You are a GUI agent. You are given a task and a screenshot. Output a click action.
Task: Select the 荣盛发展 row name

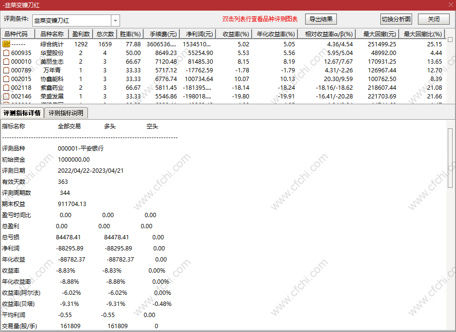click(x=52, y=97)
